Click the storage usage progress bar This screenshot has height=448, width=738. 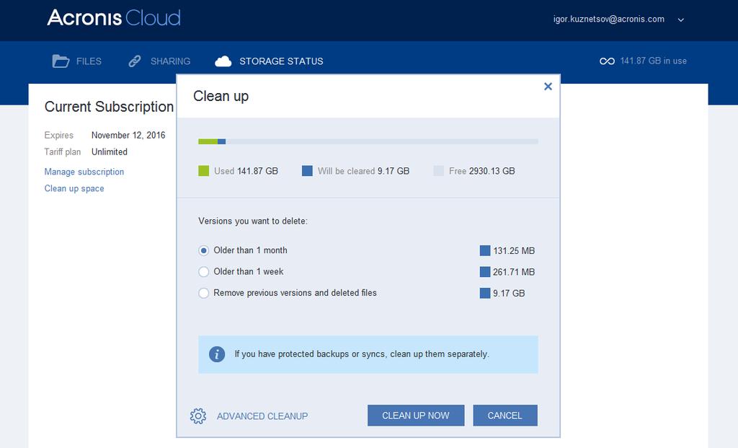[368, 141]
